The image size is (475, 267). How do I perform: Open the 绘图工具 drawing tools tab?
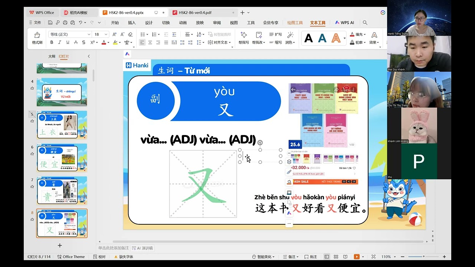pyautogui.click(x=295, y=23)
